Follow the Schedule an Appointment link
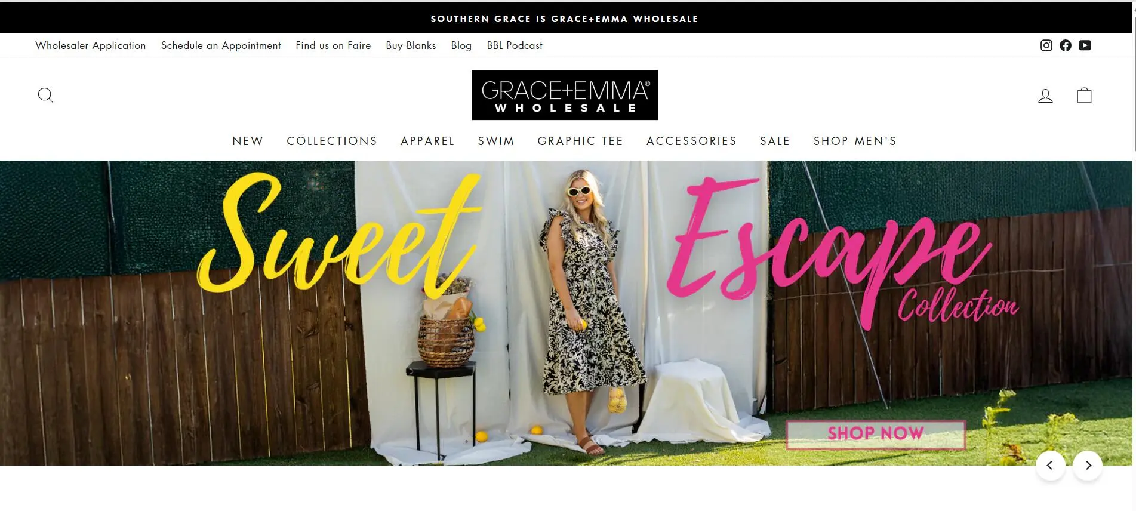1136x511 pixels. 221,45
